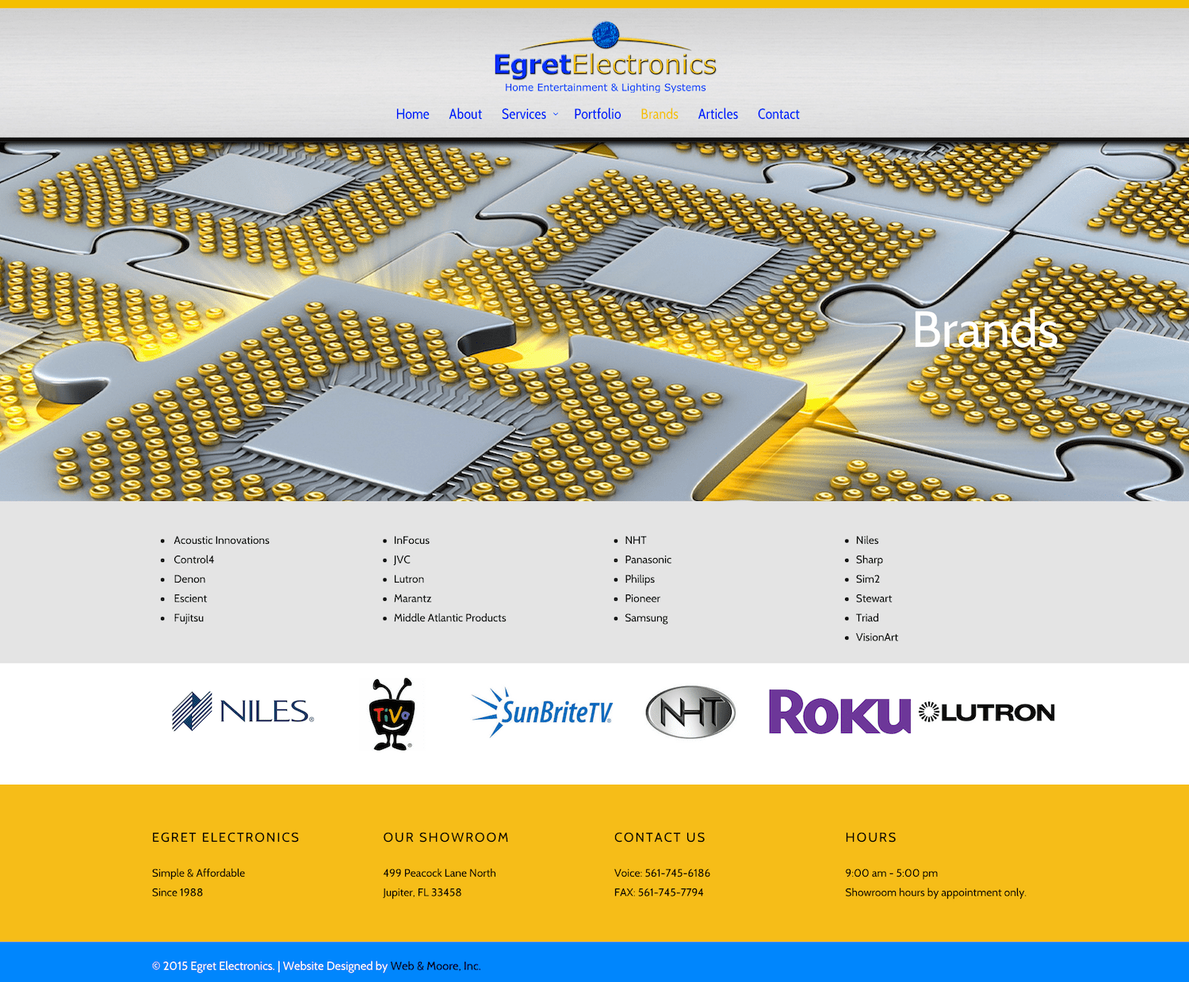Screen dimensions: 1189x982
Task: Open the About page
Action: tap(465, 114)
